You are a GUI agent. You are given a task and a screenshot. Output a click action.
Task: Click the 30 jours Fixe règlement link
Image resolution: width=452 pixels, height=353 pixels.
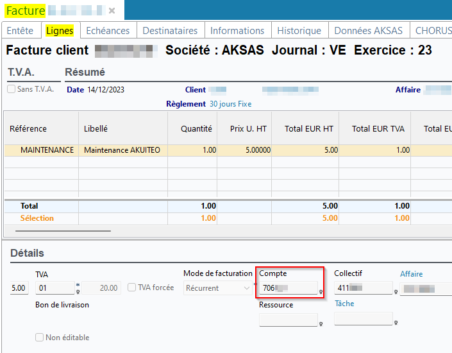pyautogui.click(x=231, y=104)
